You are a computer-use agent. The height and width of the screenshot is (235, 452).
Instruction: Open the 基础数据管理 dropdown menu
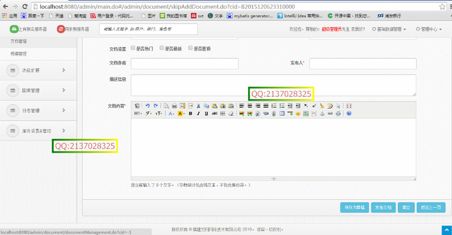[x=389, y=29]
